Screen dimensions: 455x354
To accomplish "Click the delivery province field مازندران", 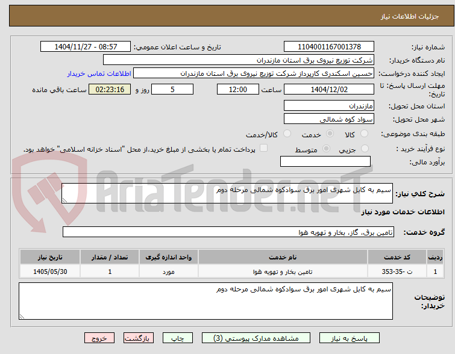I will (329, 105).
